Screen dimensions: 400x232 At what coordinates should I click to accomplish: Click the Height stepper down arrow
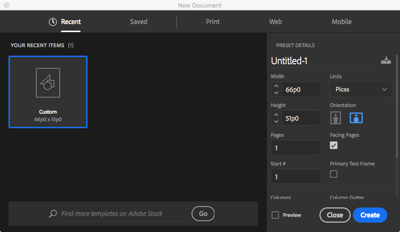276,121
